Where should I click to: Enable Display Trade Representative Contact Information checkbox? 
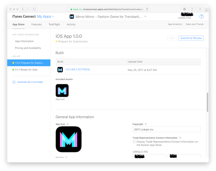click(x=134, y=142)
